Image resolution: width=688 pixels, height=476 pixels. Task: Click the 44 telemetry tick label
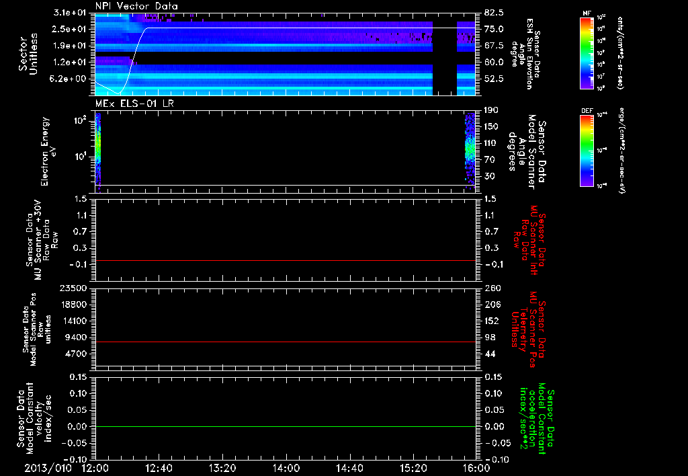point(490,354)
